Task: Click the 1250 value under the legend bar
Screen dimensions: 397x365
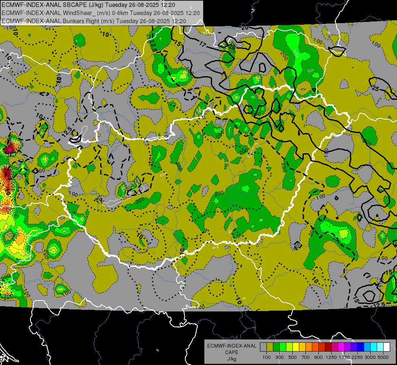Action: click(331, 357)
